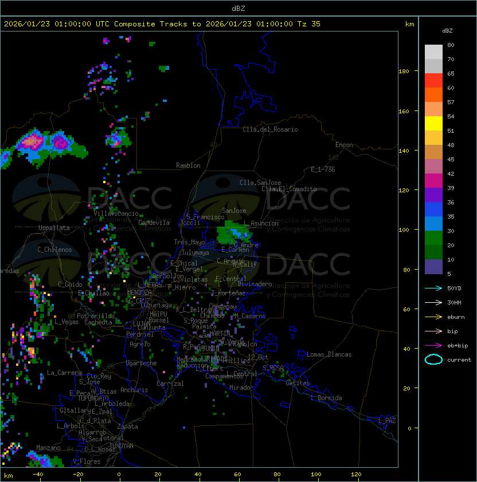
Task: Pick the dark orange 57-60 dBZ swatch
Action: tap(433, 94)
